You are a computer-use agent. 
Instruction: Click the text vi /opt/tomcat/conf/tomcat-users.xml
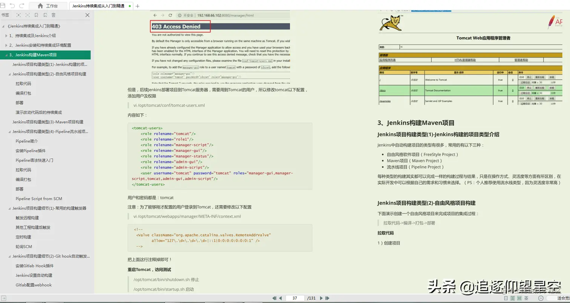coord(169,105)
